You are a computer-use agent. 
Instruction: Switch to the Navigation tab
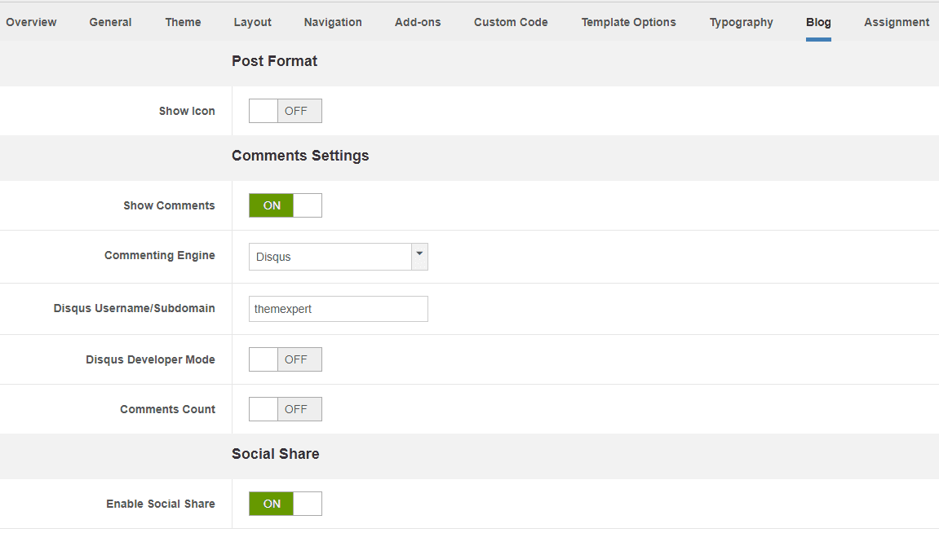pos(333,22)
